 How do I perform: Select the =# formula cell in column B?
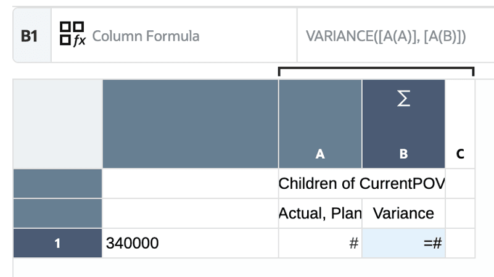point(403,243)
